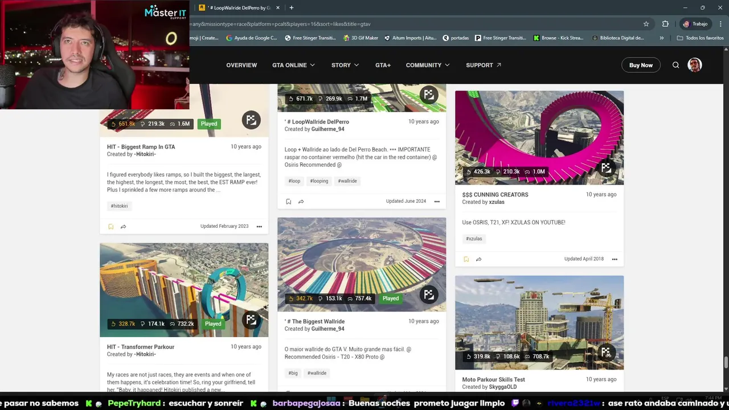Bookmark this page with the star icon

(646, 24)
